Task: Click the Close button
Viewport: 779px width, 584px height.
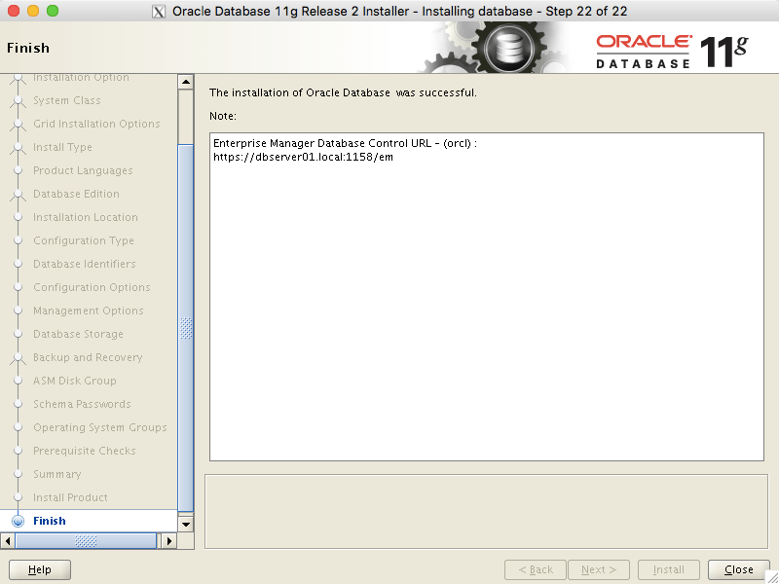Action: point(737,569)
